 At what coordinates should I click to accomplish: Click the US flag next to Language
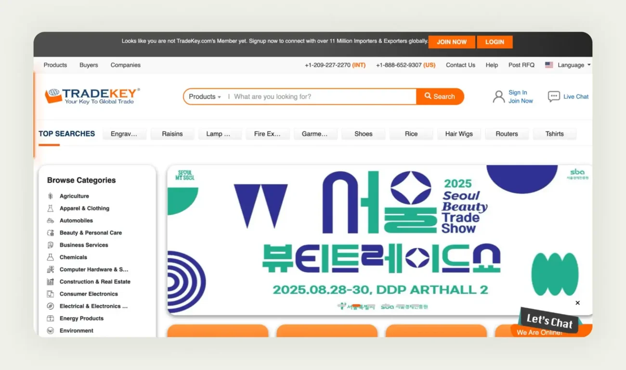pyautogui.click(x=548, y=64)
